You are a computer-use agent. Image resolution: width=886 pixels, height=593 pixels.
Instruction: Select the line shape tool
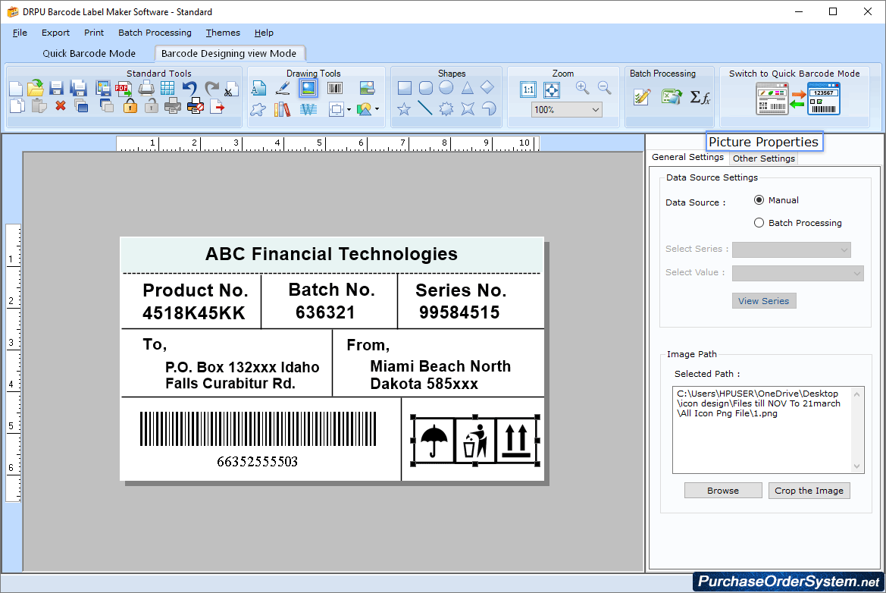pyautogui.click(x=425, y=108)
